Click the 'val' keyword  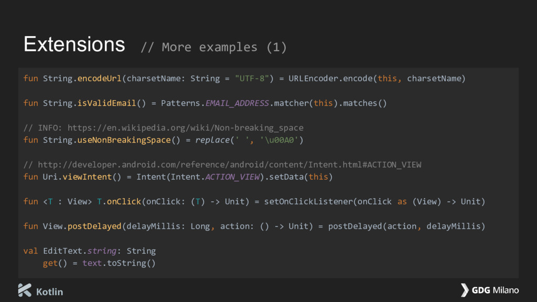point(30,251)
